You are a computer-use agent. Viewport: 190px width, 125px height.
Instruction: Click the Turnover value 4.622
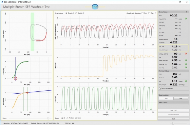(174, 42)
